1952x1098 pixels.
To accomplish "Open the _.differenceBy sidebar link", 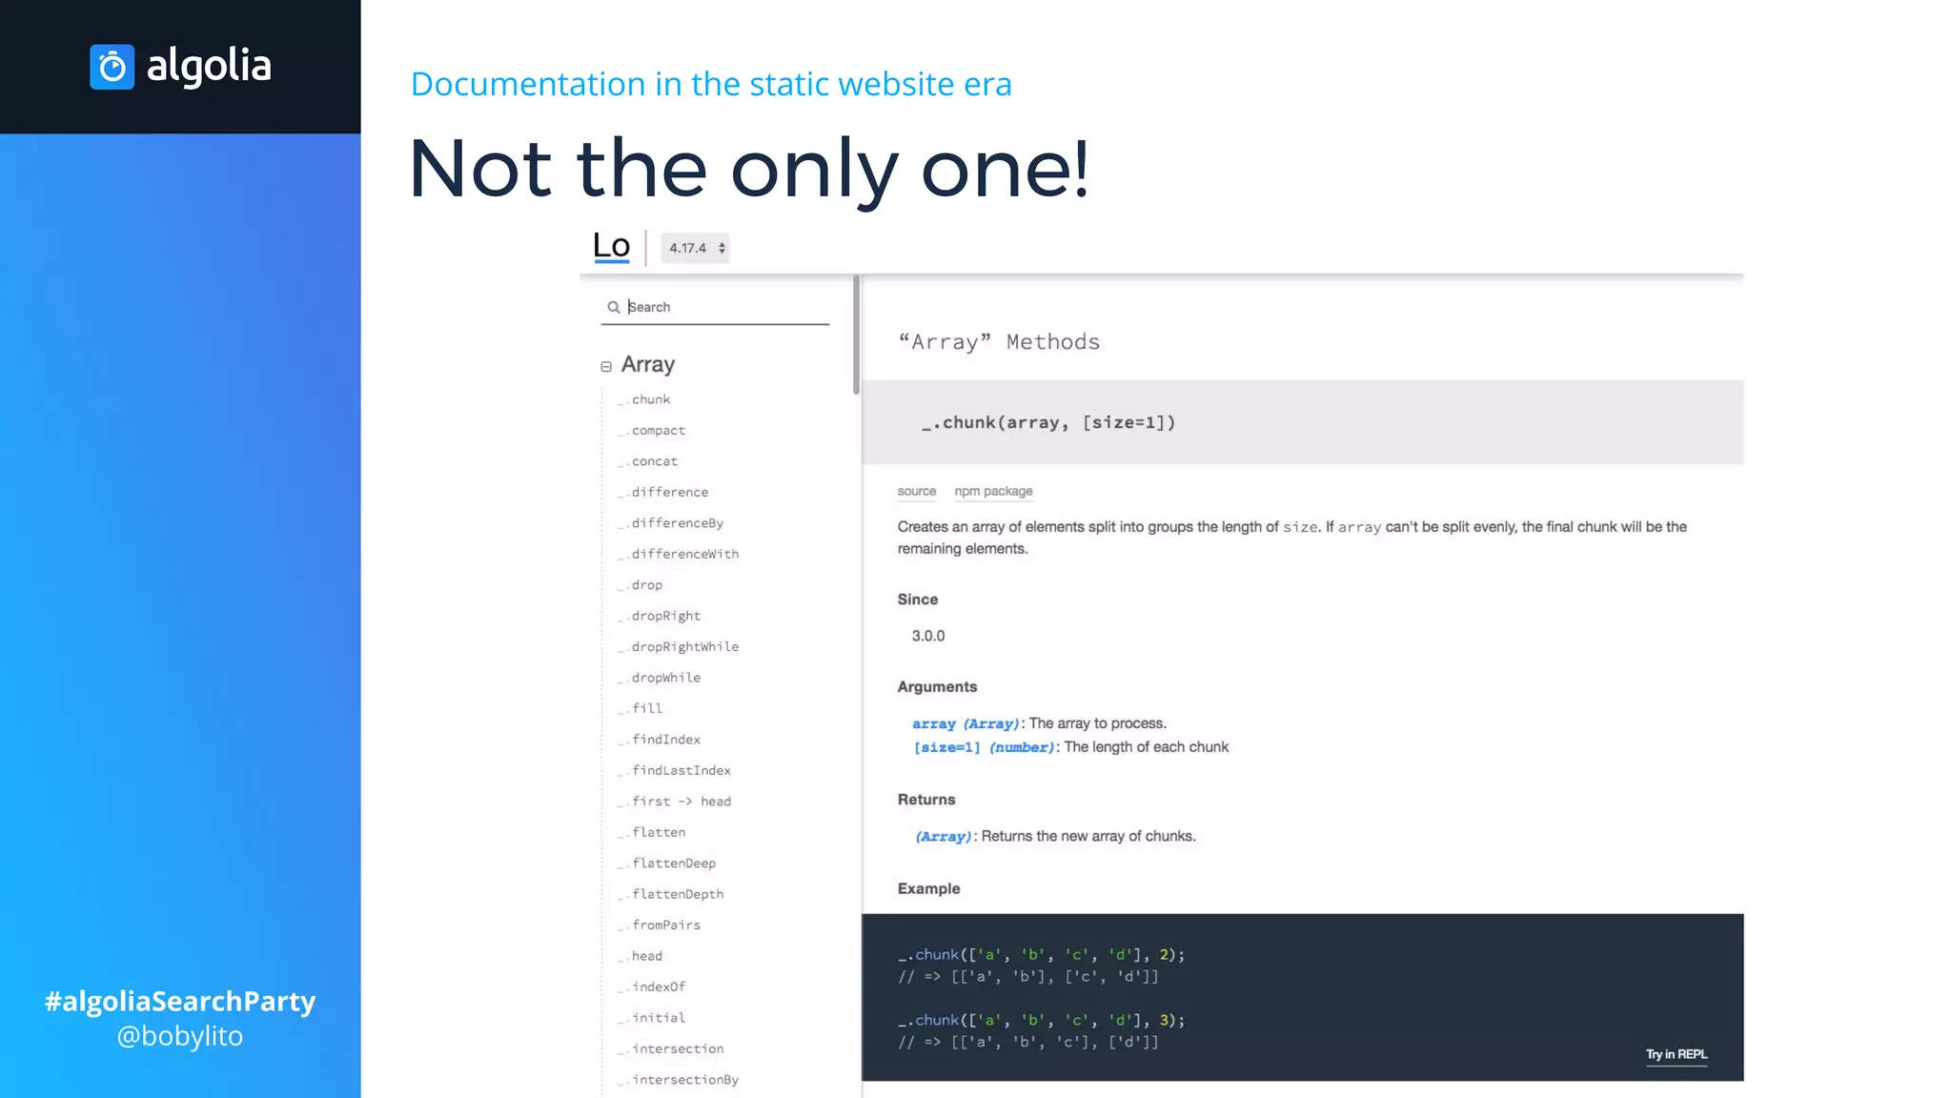I will (x=671, y=523).
